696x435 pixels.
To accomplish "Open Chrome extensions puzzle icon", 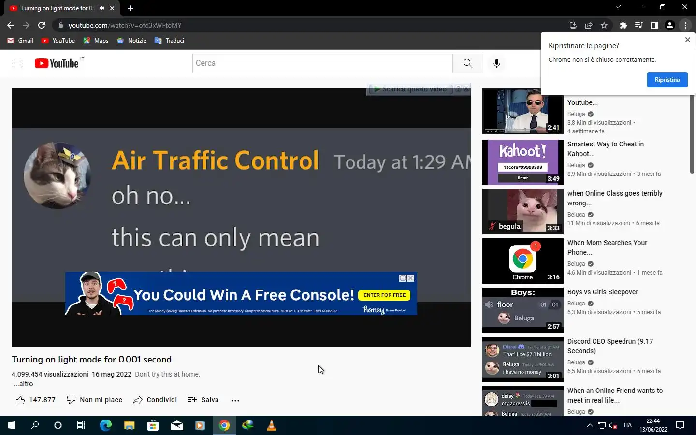I will coord(623,25).
